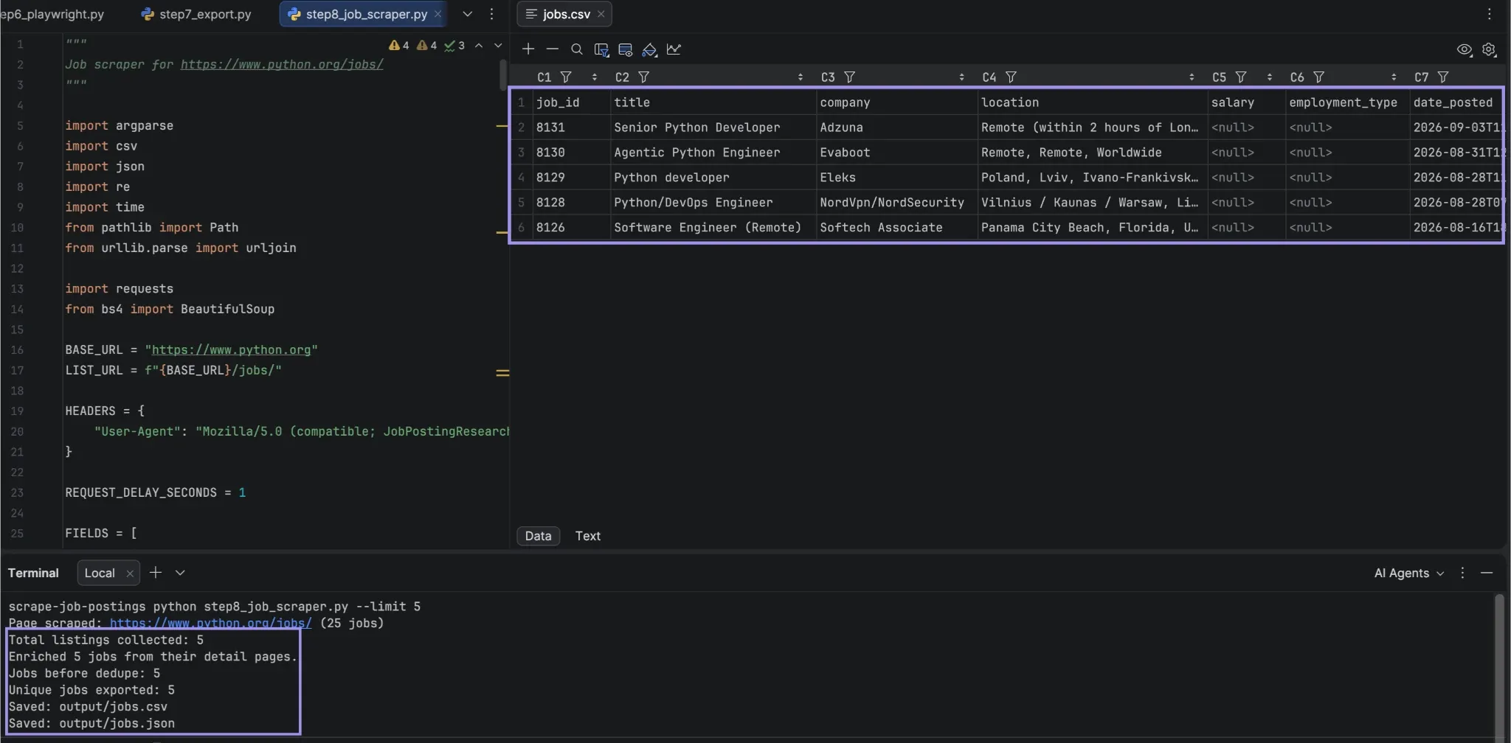Sort column C4 using its sort arrows
This screenshot has width=1511, height=743.
[1192, 77]
